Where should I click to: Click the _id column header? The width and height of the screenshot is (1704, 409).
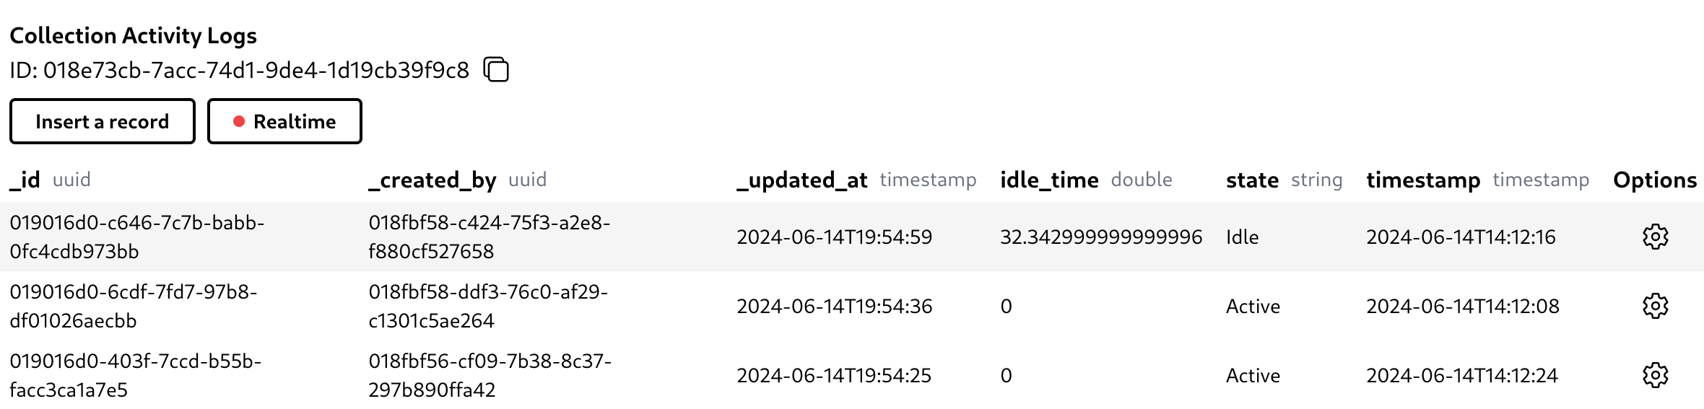(x=25, y=180)
